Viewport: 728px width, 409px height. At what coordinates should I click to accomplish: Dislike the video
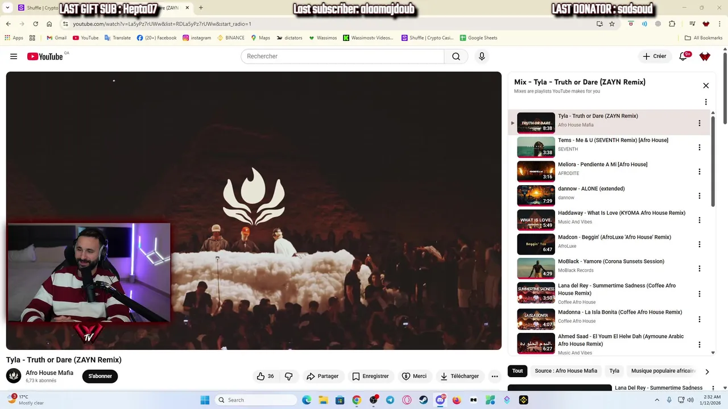tap(288, 376)
